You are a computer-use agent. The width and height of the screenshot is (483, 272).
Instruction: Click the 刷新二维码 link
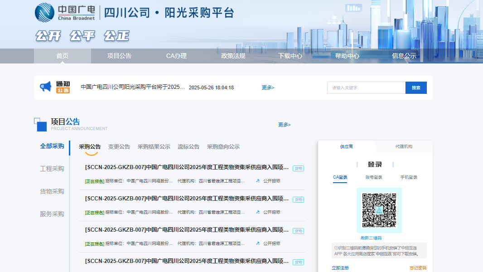(371, 238)
